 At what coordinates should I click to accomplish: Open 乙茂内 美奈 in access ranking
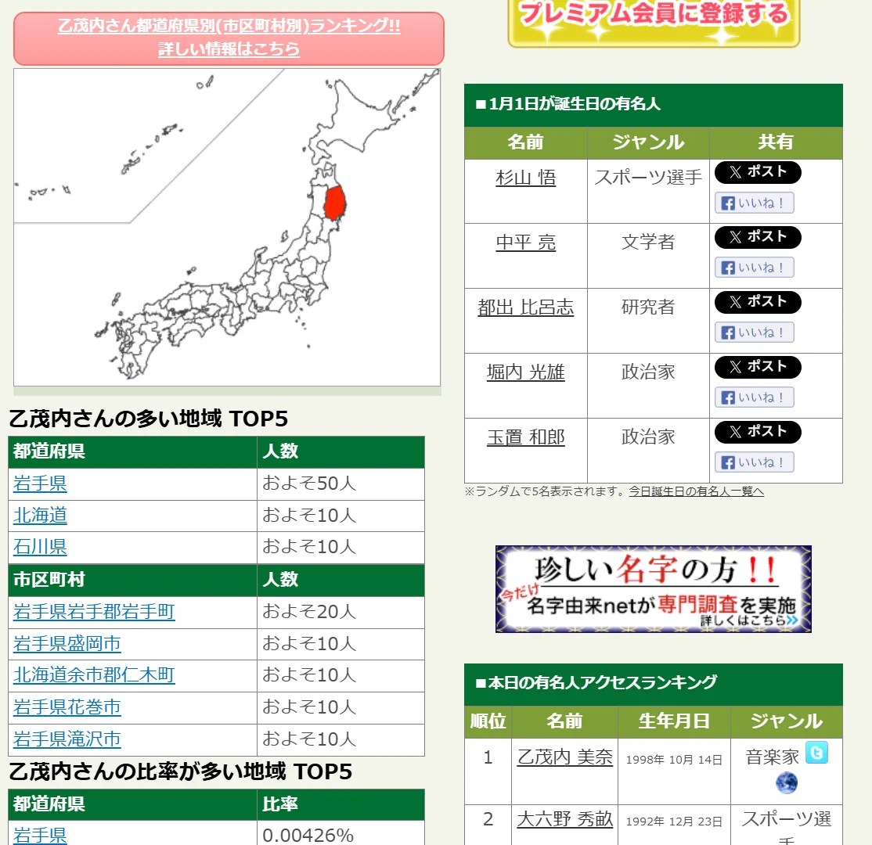pos(565,757)
